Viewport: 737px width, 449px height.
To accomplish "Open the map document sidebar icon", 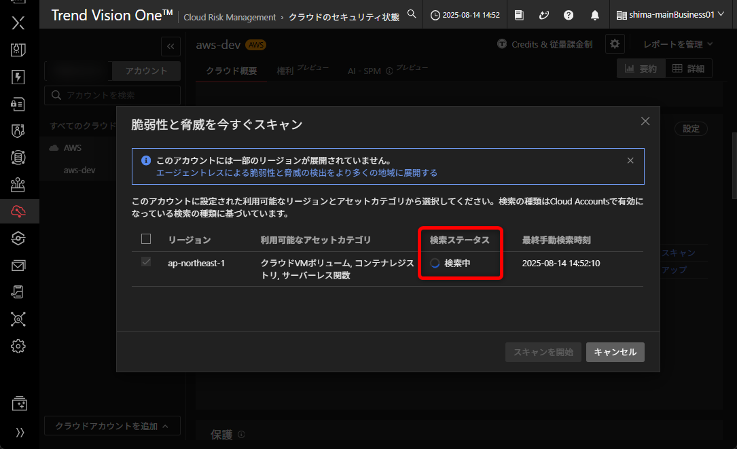I will (x=18, y=50).
